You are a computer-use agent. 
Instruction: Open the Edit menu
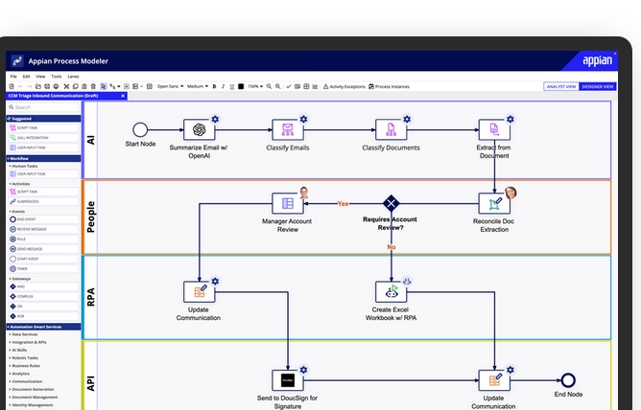click(26, 77)
